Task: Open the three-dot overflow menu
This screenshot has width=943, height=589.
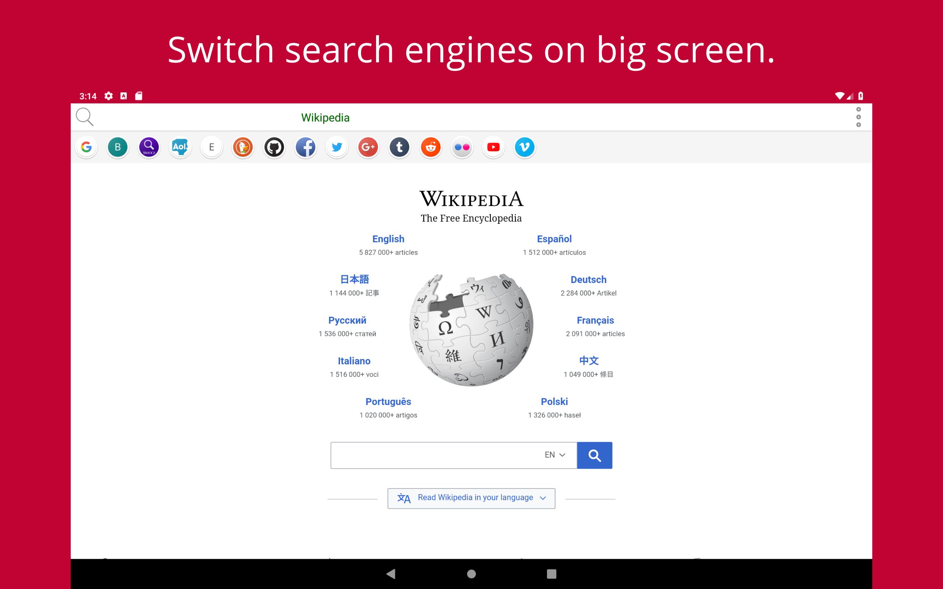Action: pyautogui.click(x=858, y=117)
